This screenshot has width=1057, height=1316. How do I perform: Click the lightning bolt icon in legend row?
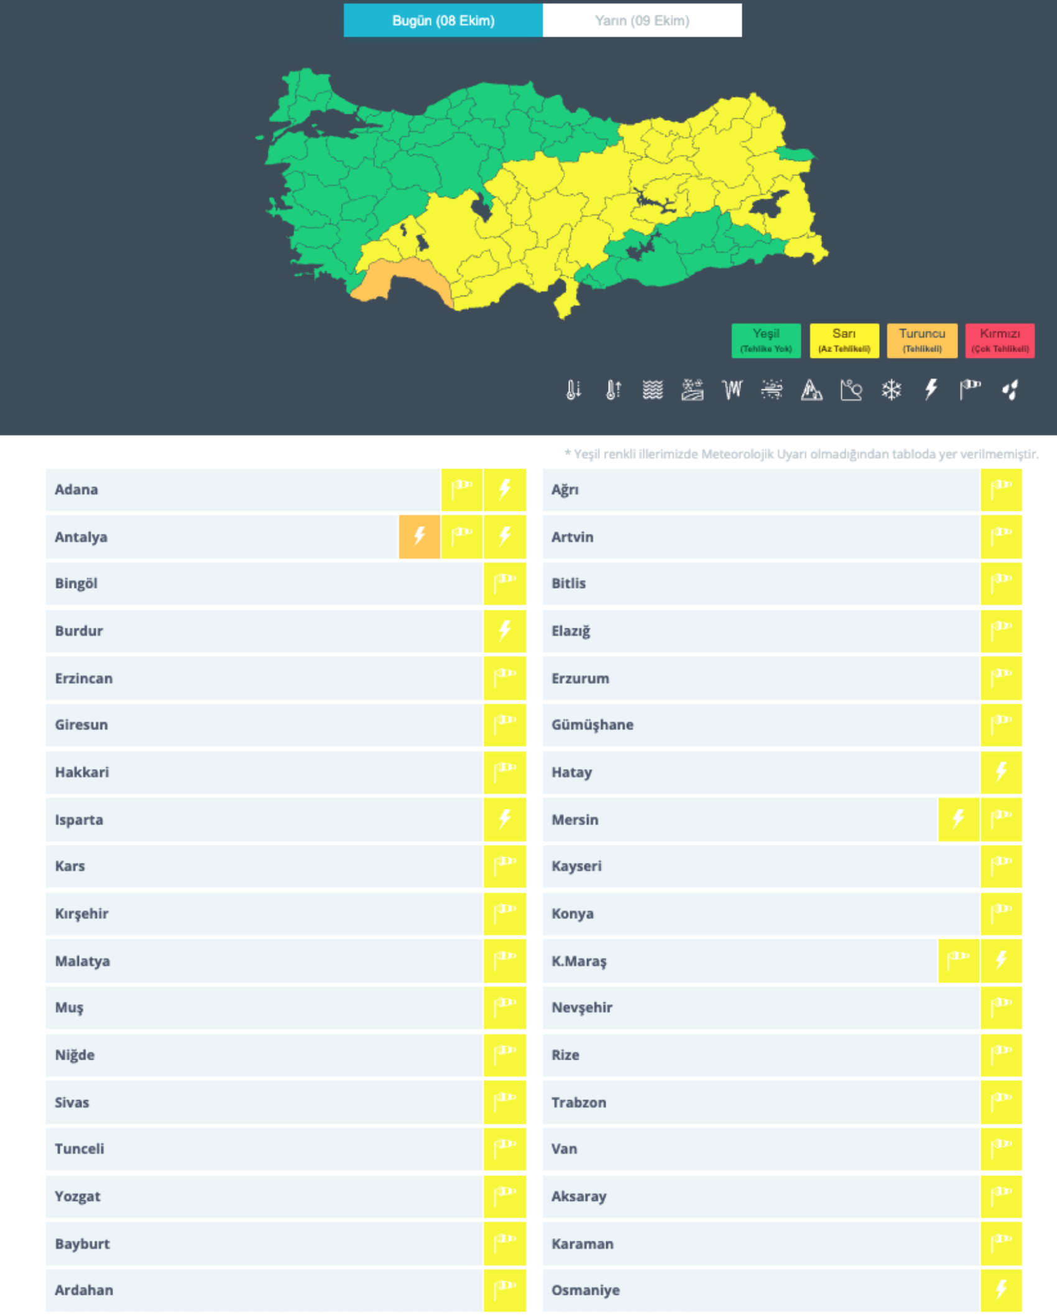(931, 390)
